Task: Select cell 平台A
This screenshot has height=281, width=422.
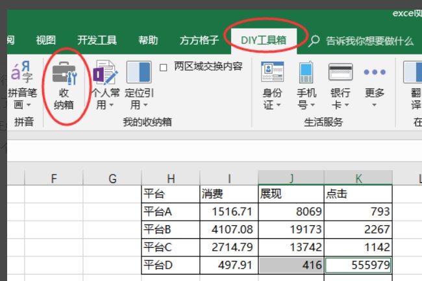Action: [171, 212]
